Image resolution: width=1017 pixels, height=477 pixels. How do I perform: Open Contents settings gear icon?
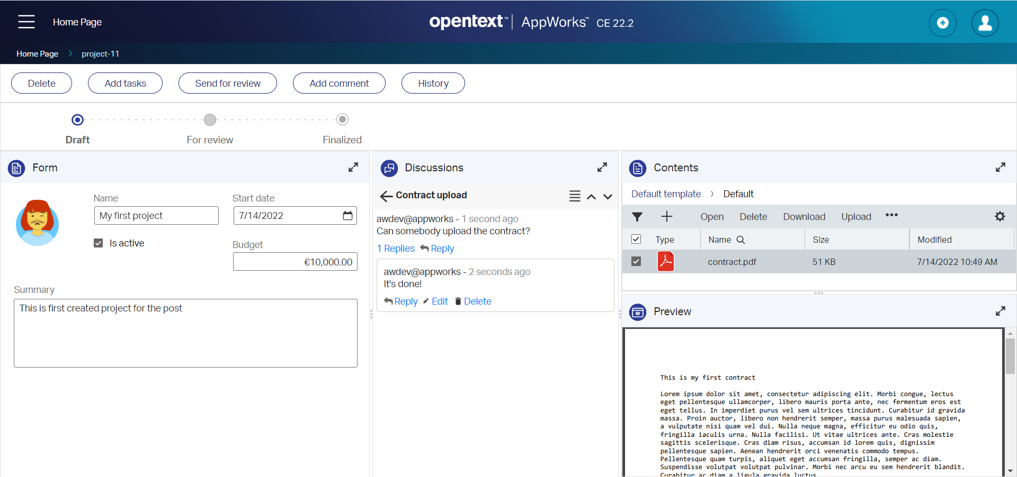pyautogui.click(x=1000, y=216)
